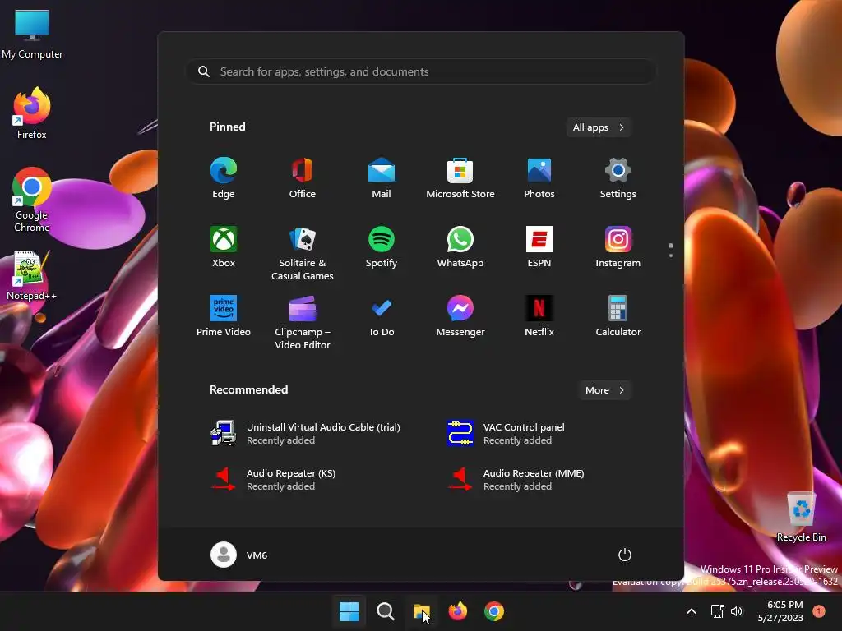Open Edge from pinned apps
Viewport: 842px width, 631px height.
pyautogui.click(x=224, y=178)
